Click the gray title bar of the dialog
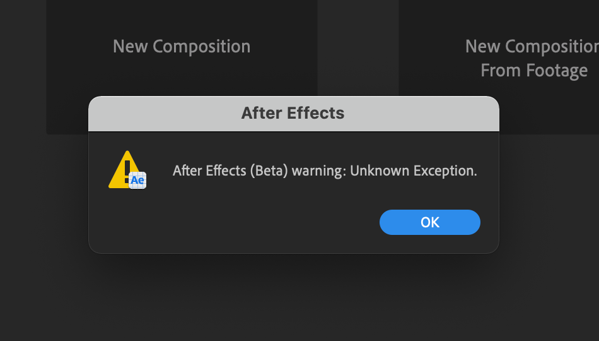This screenshot has height=341, width=599. [x=294, y=114]
